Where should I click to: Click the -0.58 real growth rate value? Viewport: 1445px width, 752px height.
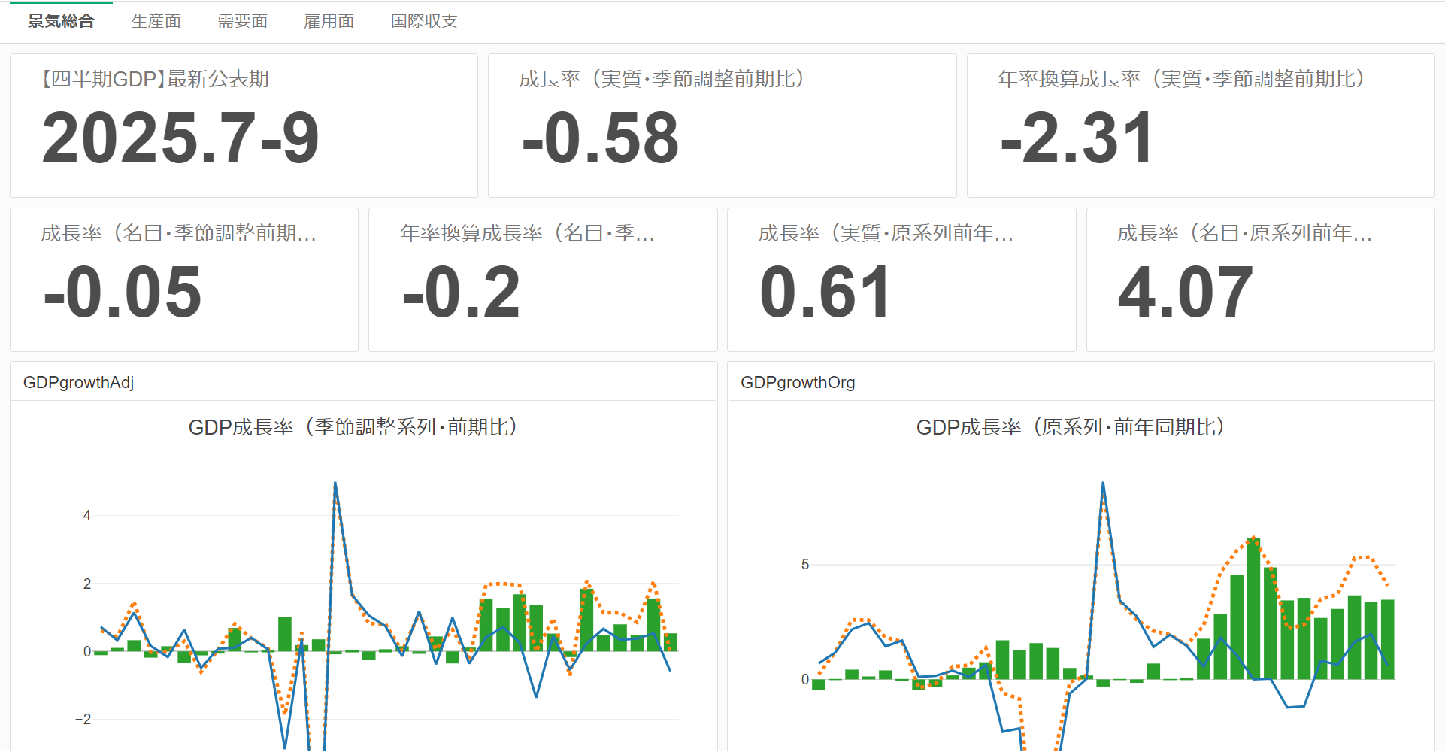pos(600,138)
